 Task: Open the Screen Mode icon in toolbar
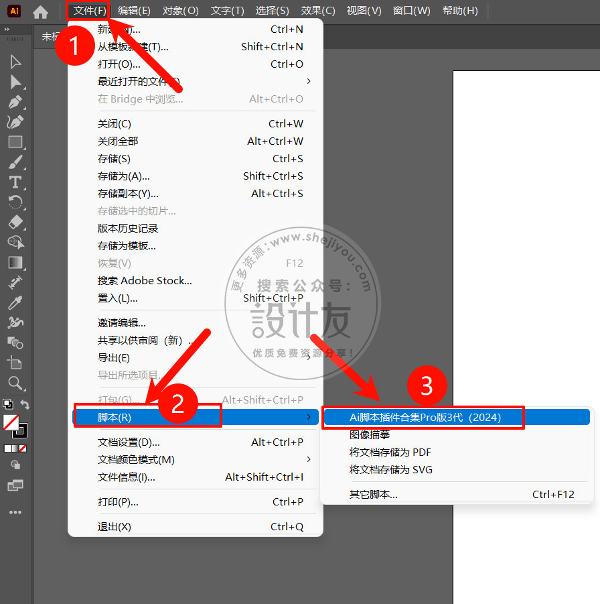(15, 485)
